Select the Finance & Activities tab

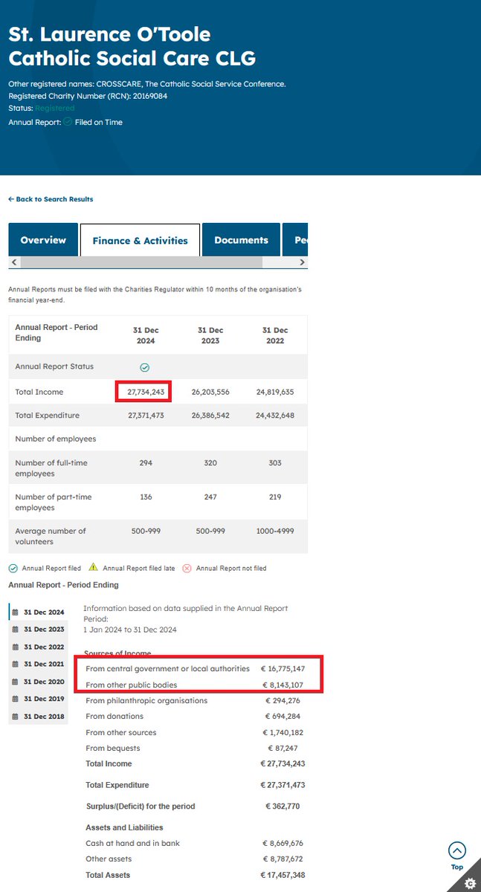point(140,240)
